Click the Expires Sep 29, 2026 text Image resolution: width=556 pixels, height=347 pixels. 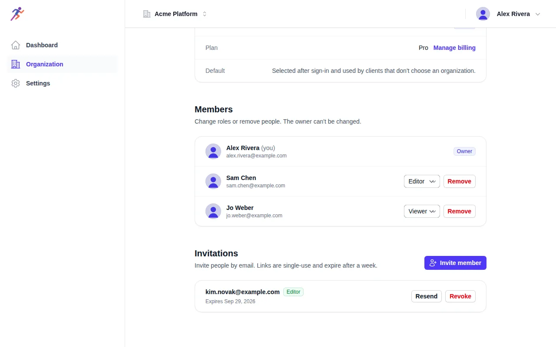pos(230,301)
